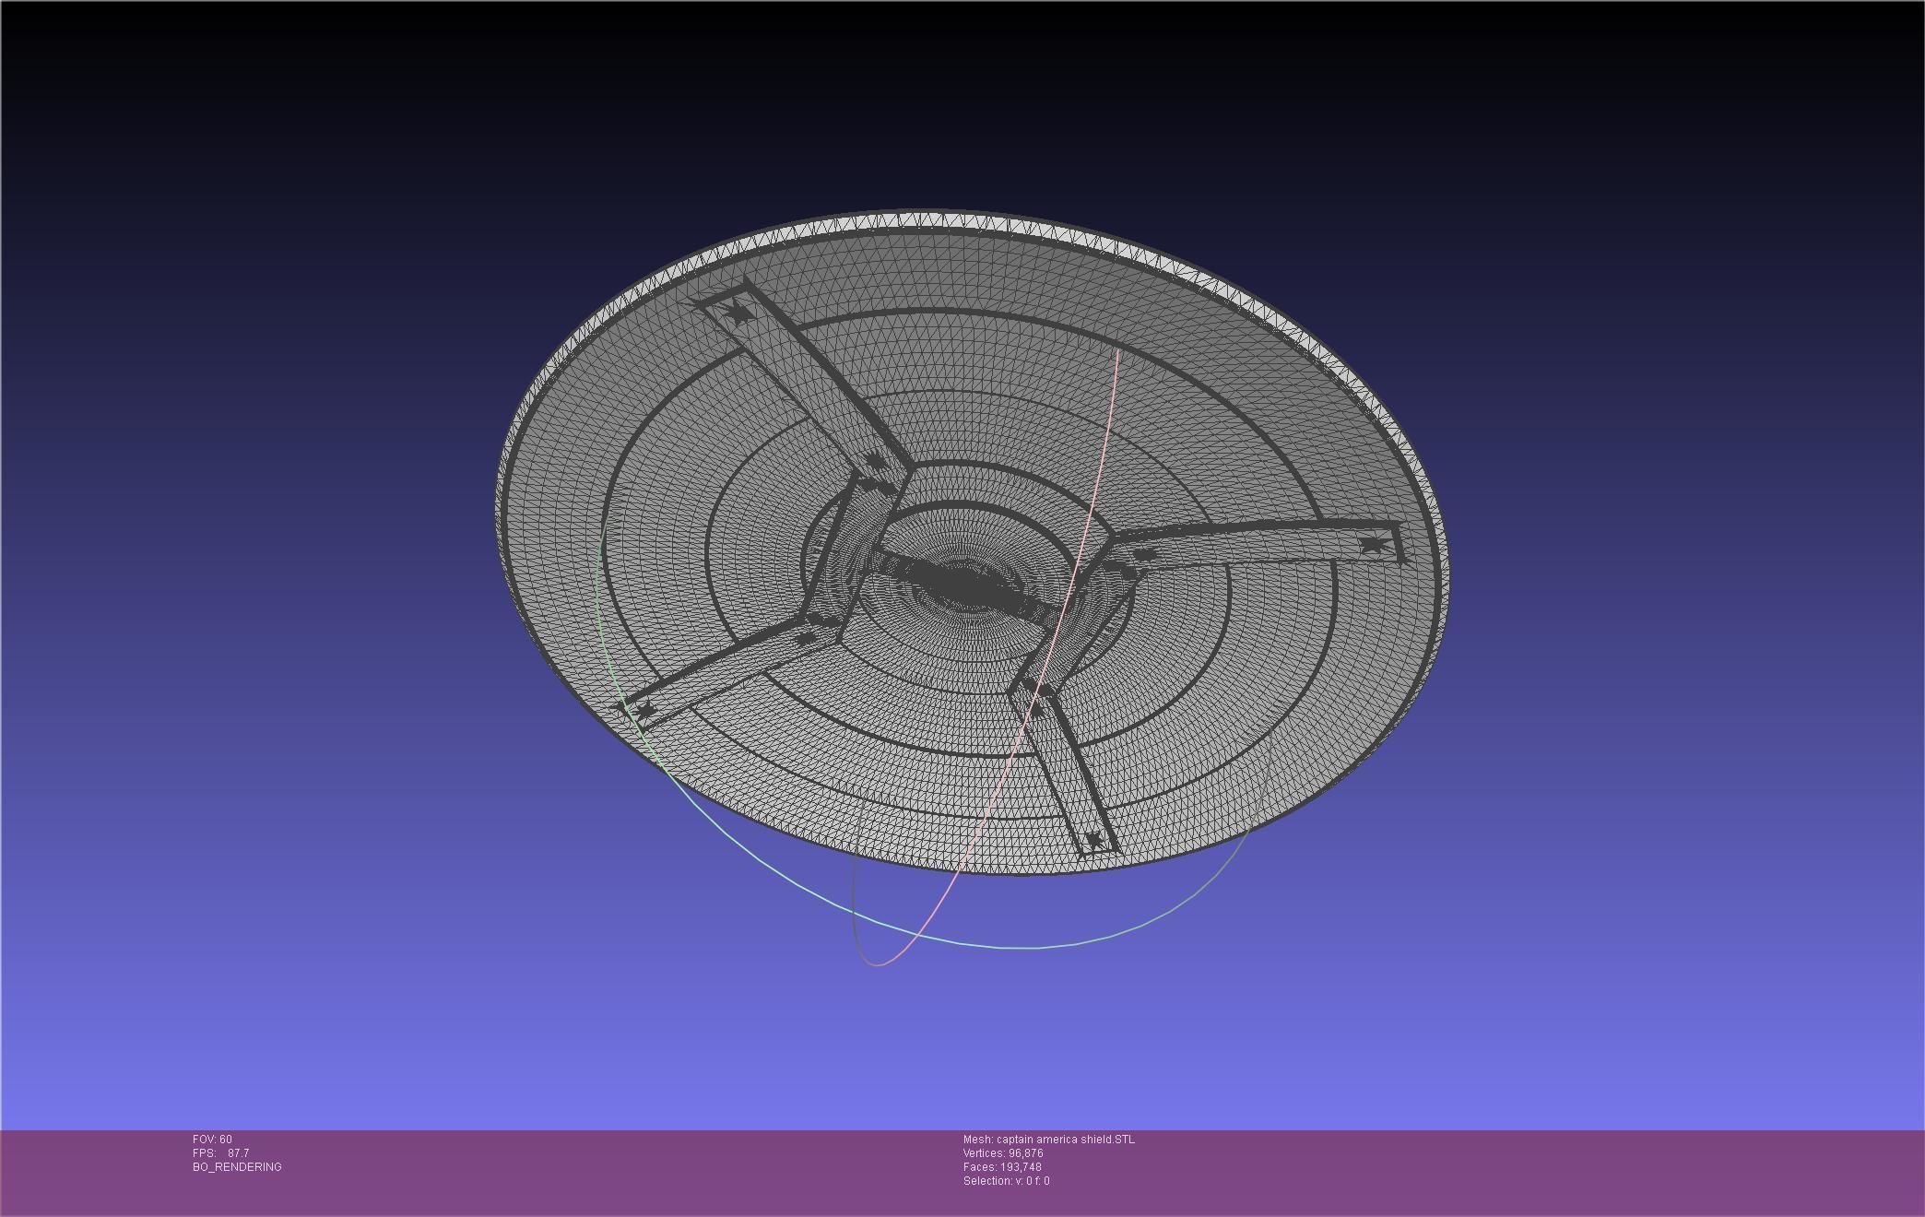This screenshot has height=1217, width=1925.
Task: Click the BO_RENDERING status text
Action: pos(237,1167)
